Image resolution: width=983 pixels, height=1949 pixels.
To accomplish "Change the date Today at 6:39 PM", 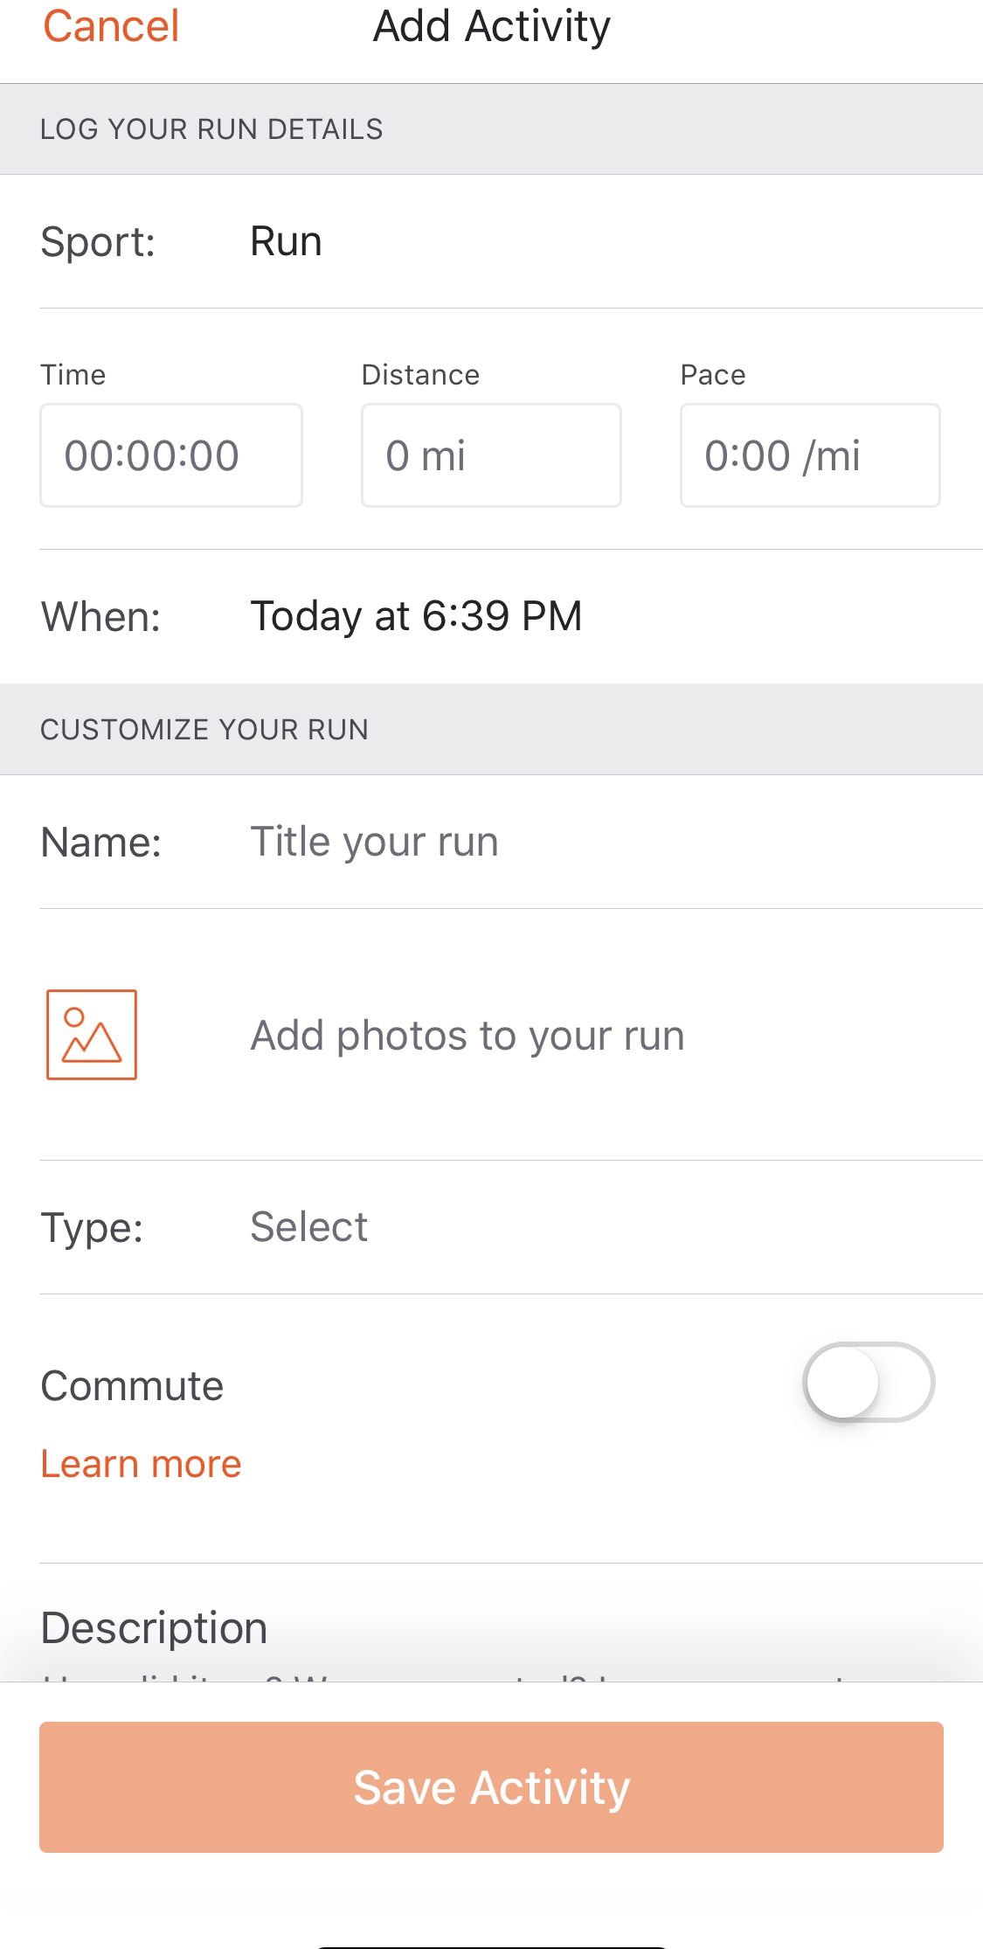I will pos(416,616).
